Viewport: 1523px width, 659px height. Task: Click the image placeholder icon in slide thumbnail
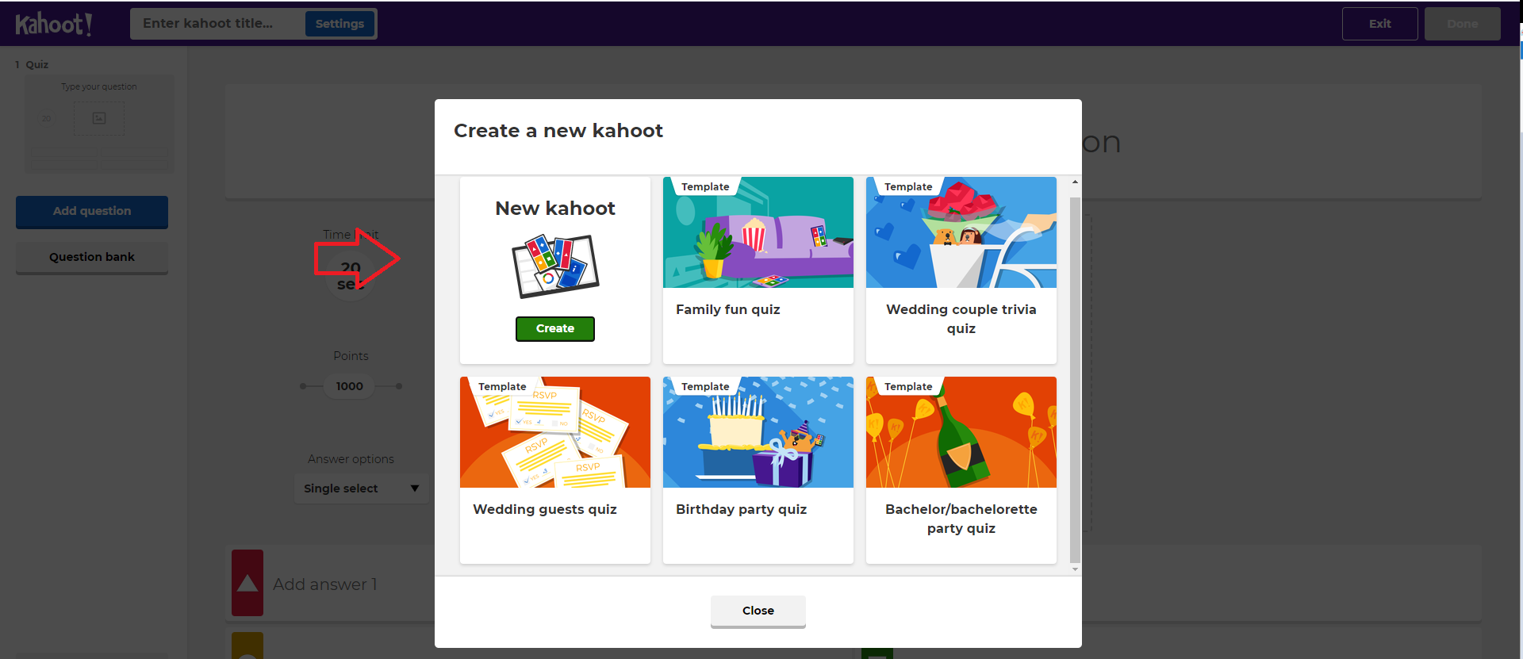(x=99, y=118)
